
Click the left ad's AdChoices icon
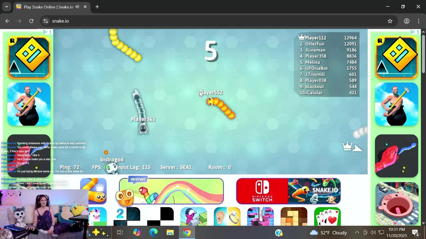[x=45, y=32]
